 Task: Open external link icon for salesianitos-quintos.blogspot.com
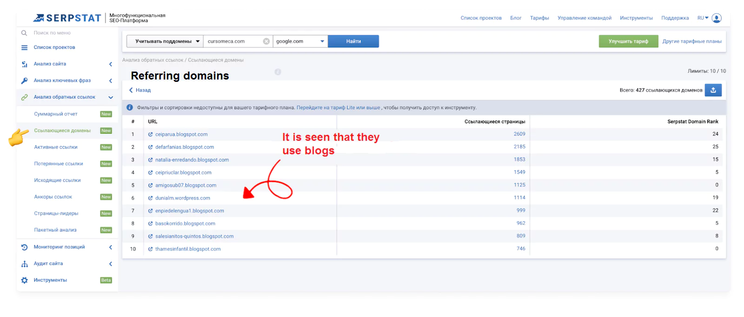[x=150, y=237]
